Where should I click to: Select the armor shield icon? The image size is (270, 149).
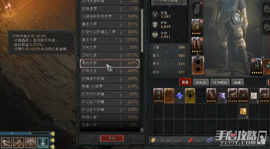coord(155,25)
